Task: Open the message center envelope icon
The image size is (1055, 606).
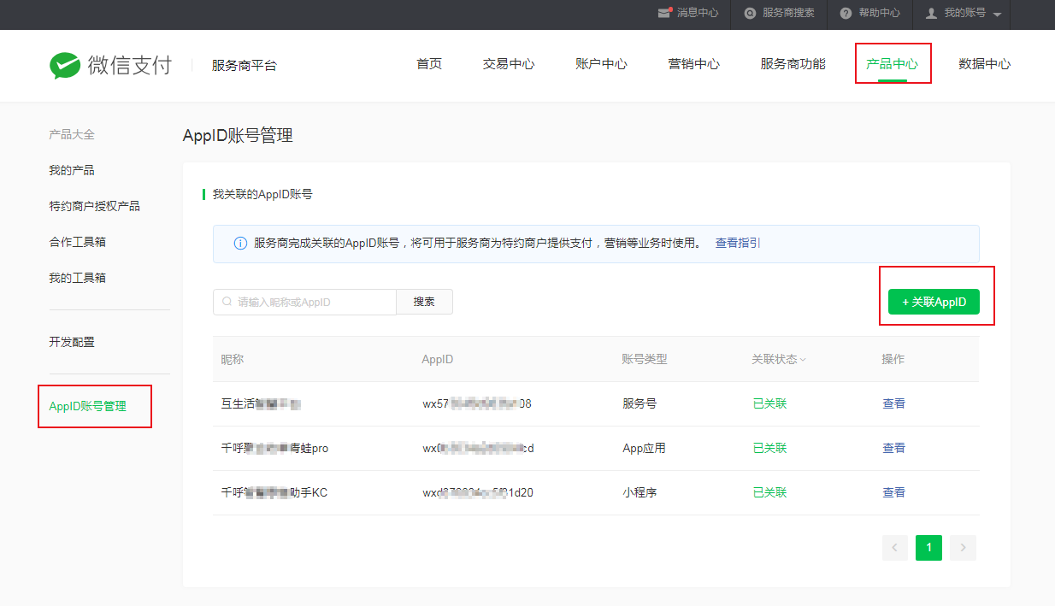Action: (664, 13)
